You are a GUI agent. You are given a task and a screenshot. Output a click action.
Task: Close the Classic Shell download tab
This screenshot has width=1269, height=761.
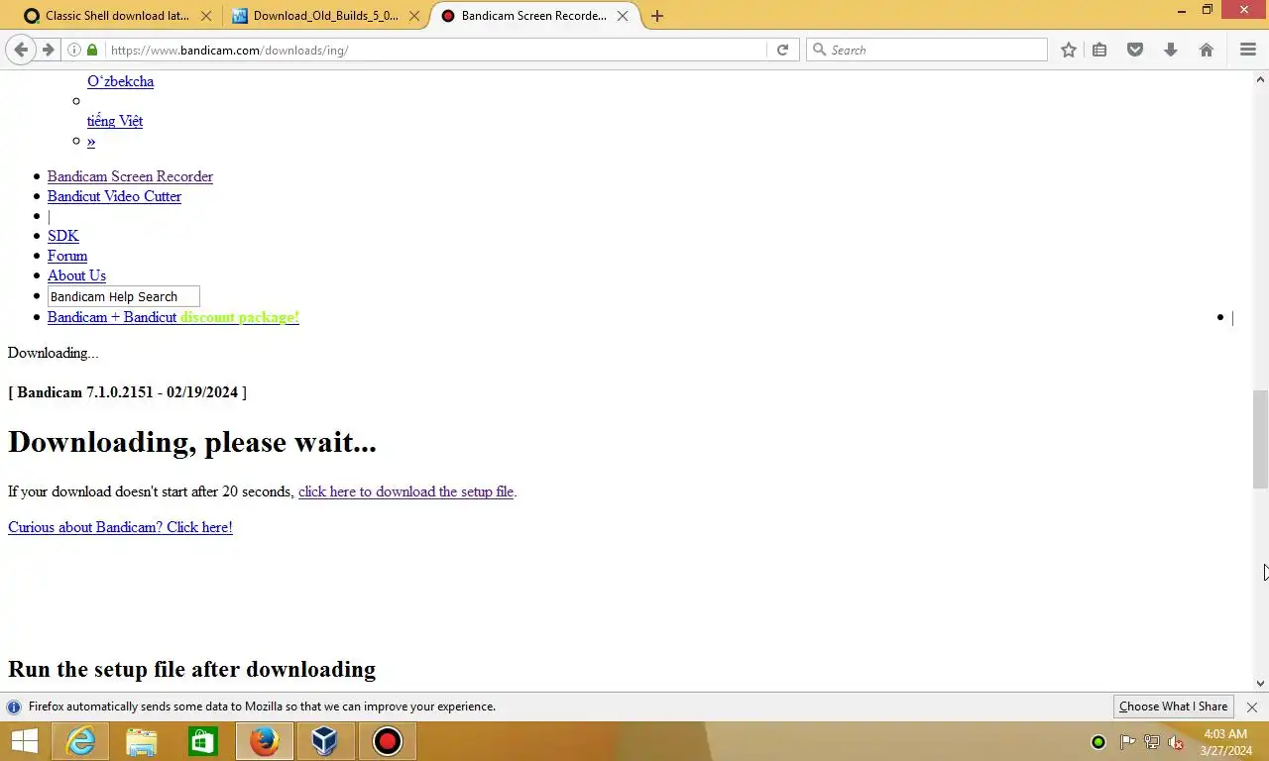[205, 16]
